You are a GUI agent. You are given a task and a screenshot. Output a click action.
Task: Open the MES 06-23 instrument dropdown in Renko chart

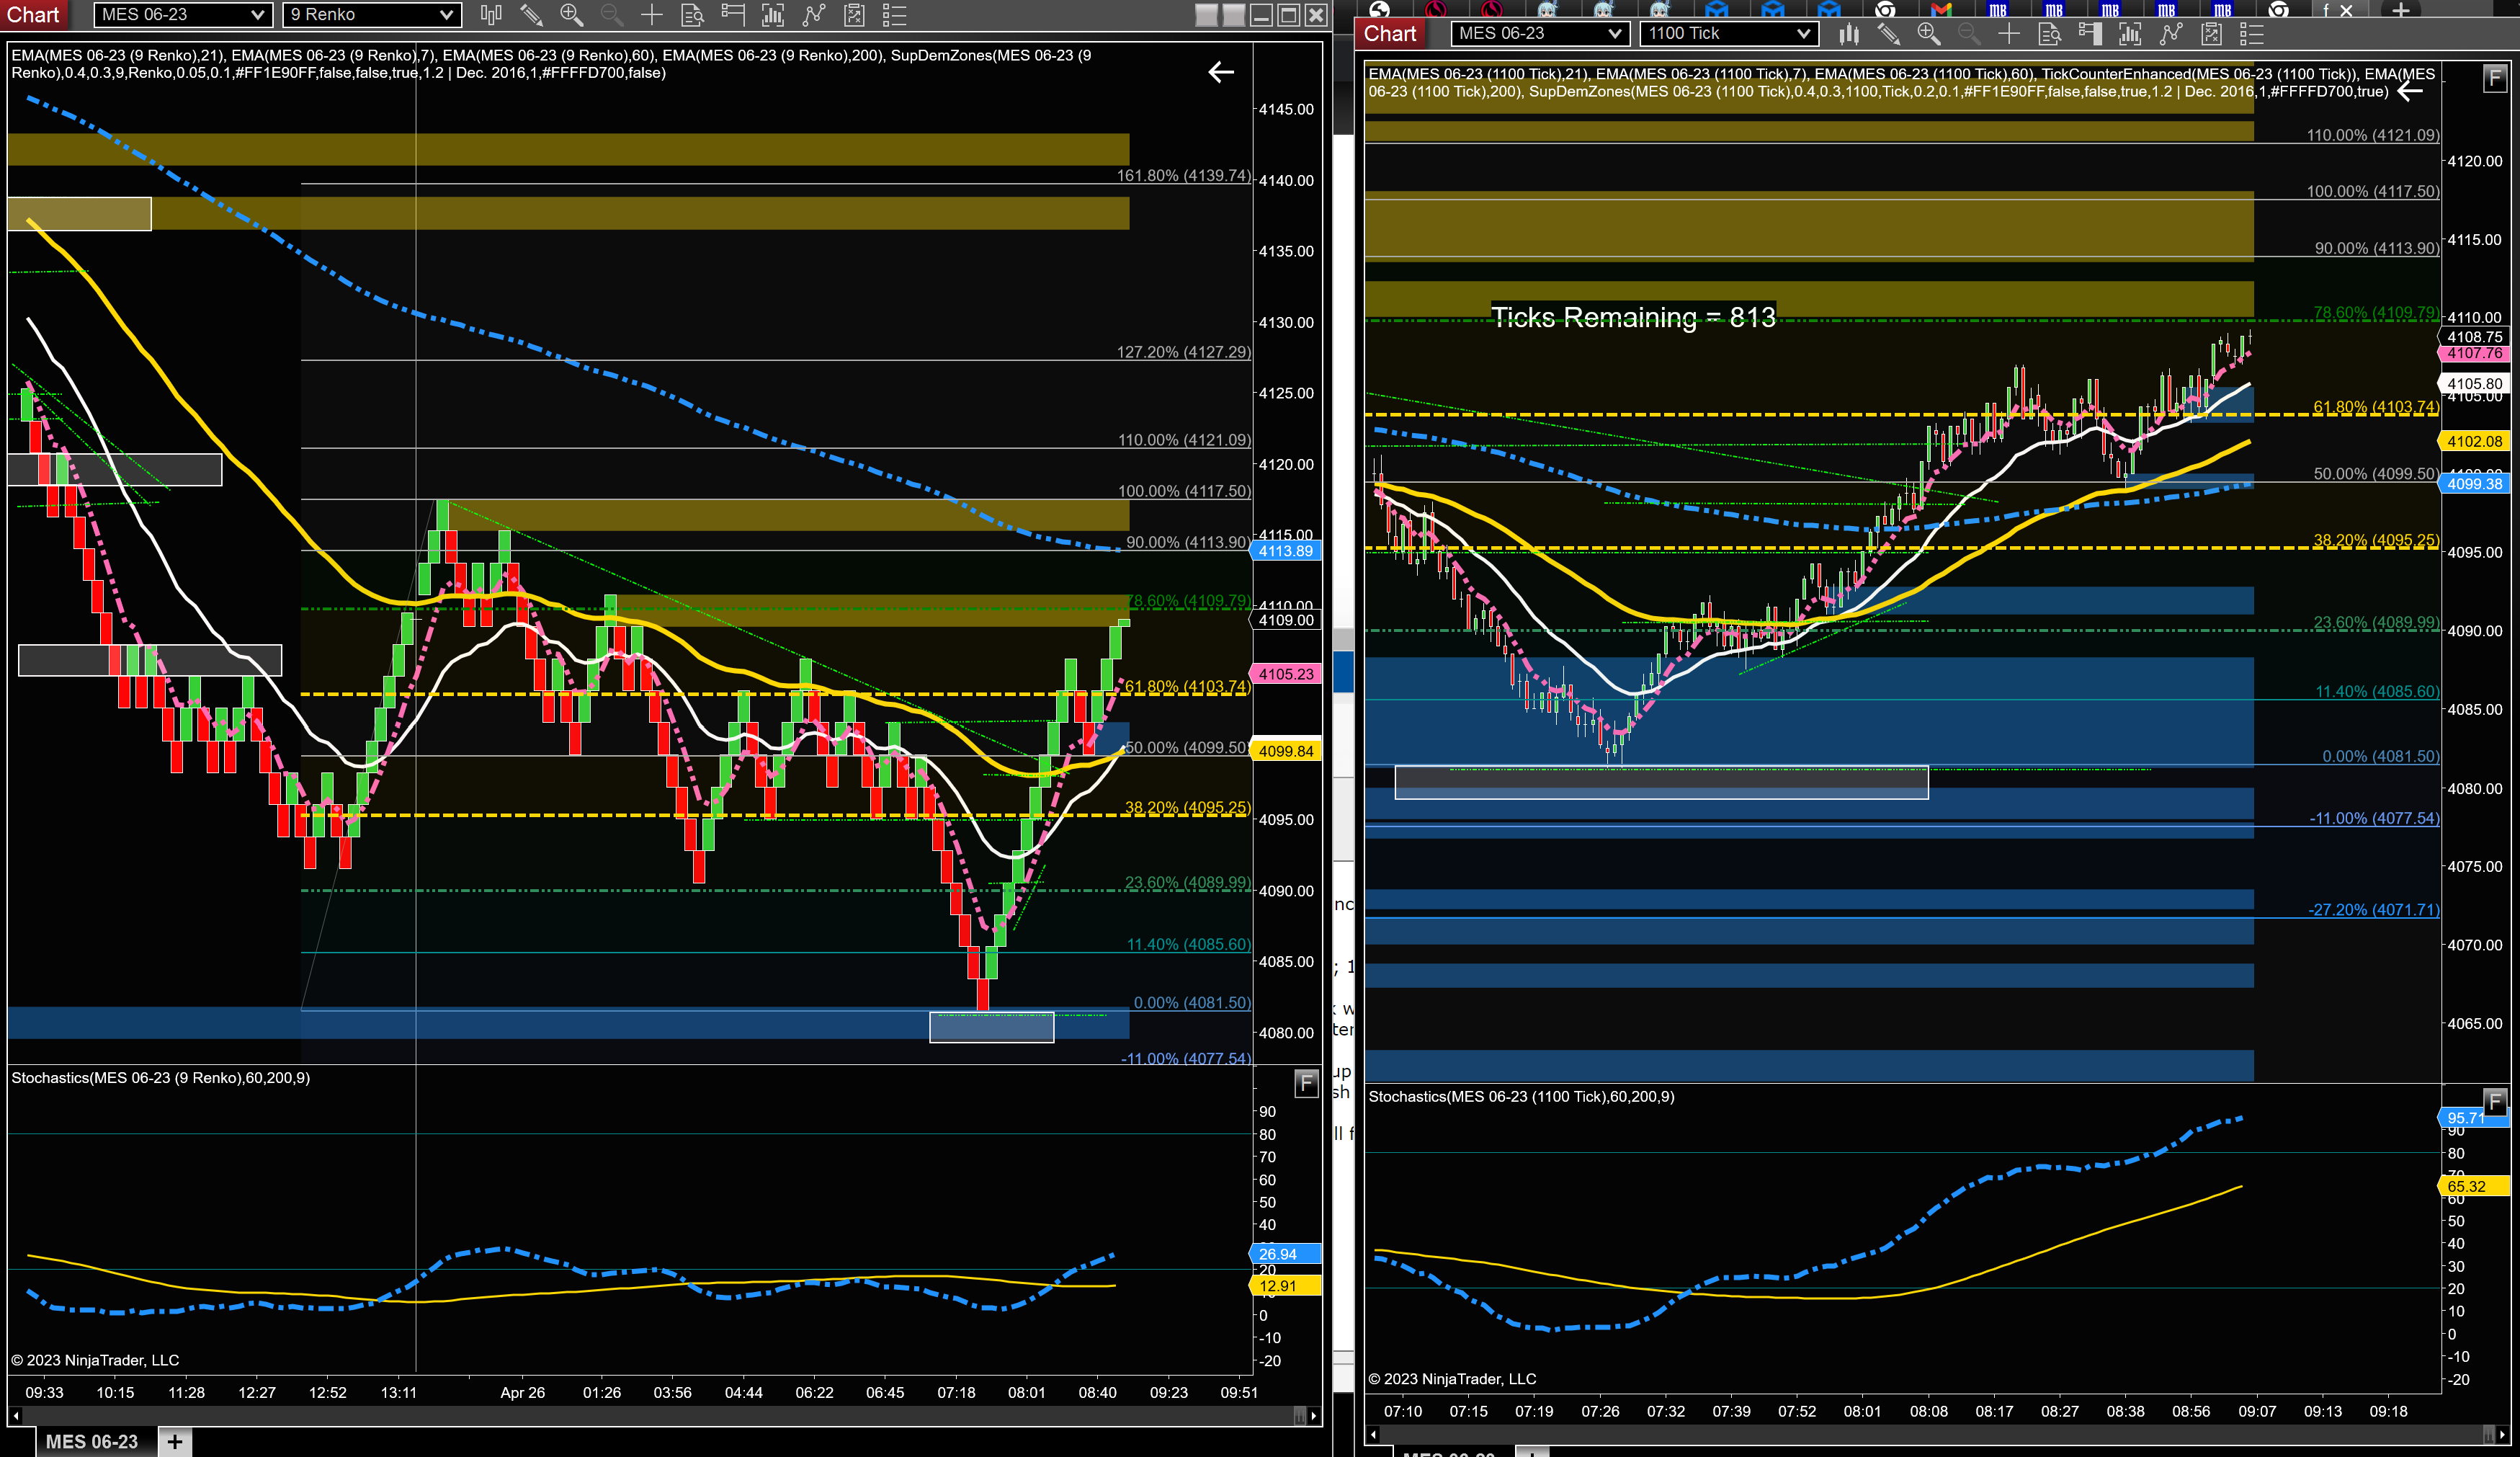[x=182, y=15]
